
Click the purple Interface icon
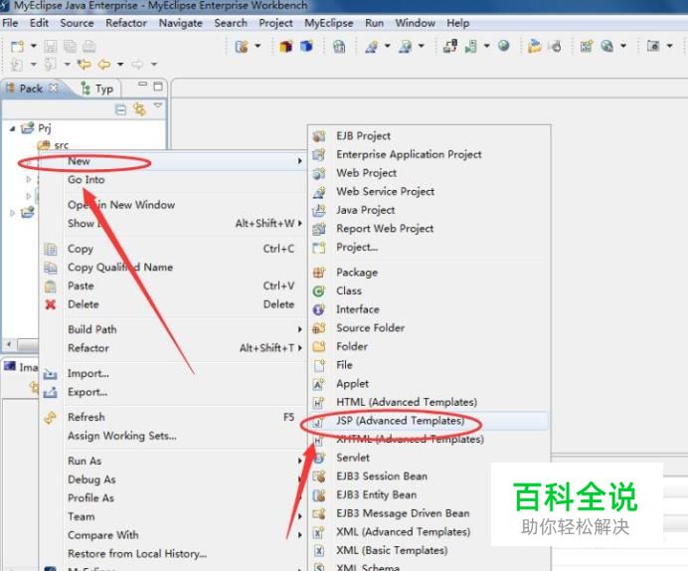point(318,309)
